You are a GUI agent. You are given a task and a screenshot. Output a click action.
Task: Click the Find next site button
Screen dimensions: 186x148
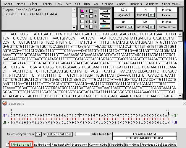coord(61,145)
